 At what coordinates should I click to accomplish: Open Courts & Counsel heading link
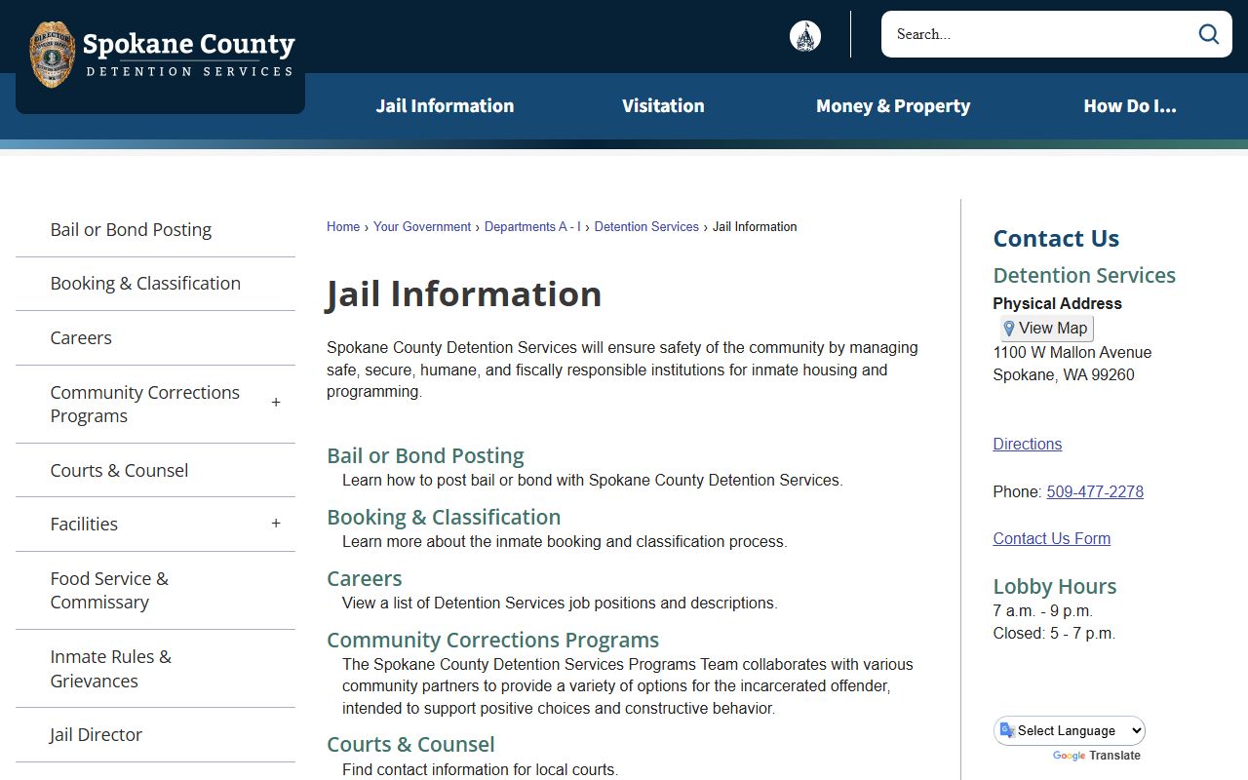tap(410, 745)
